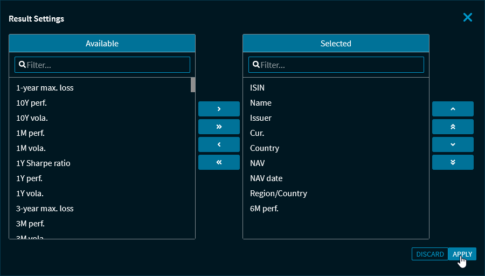Close the Result Settings dialog
This screenshot has width=485, height=276.
467,17
